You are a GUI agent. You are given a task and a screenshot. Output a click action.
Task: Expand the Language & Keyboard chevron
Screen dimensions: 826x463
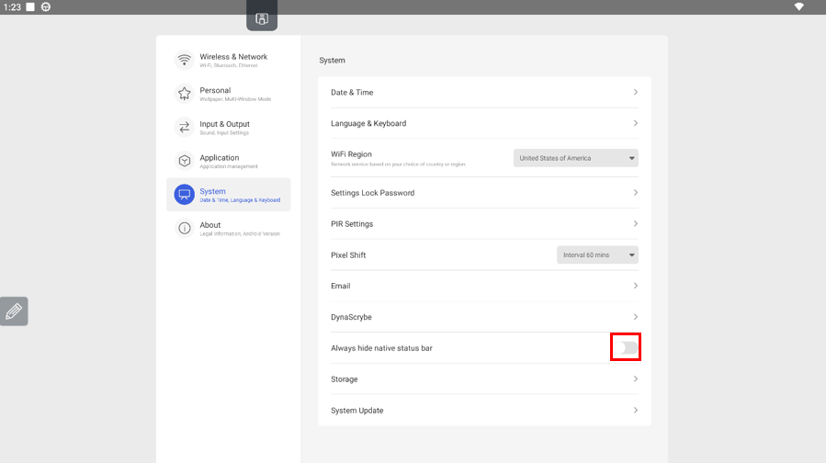tap(635, 123)
